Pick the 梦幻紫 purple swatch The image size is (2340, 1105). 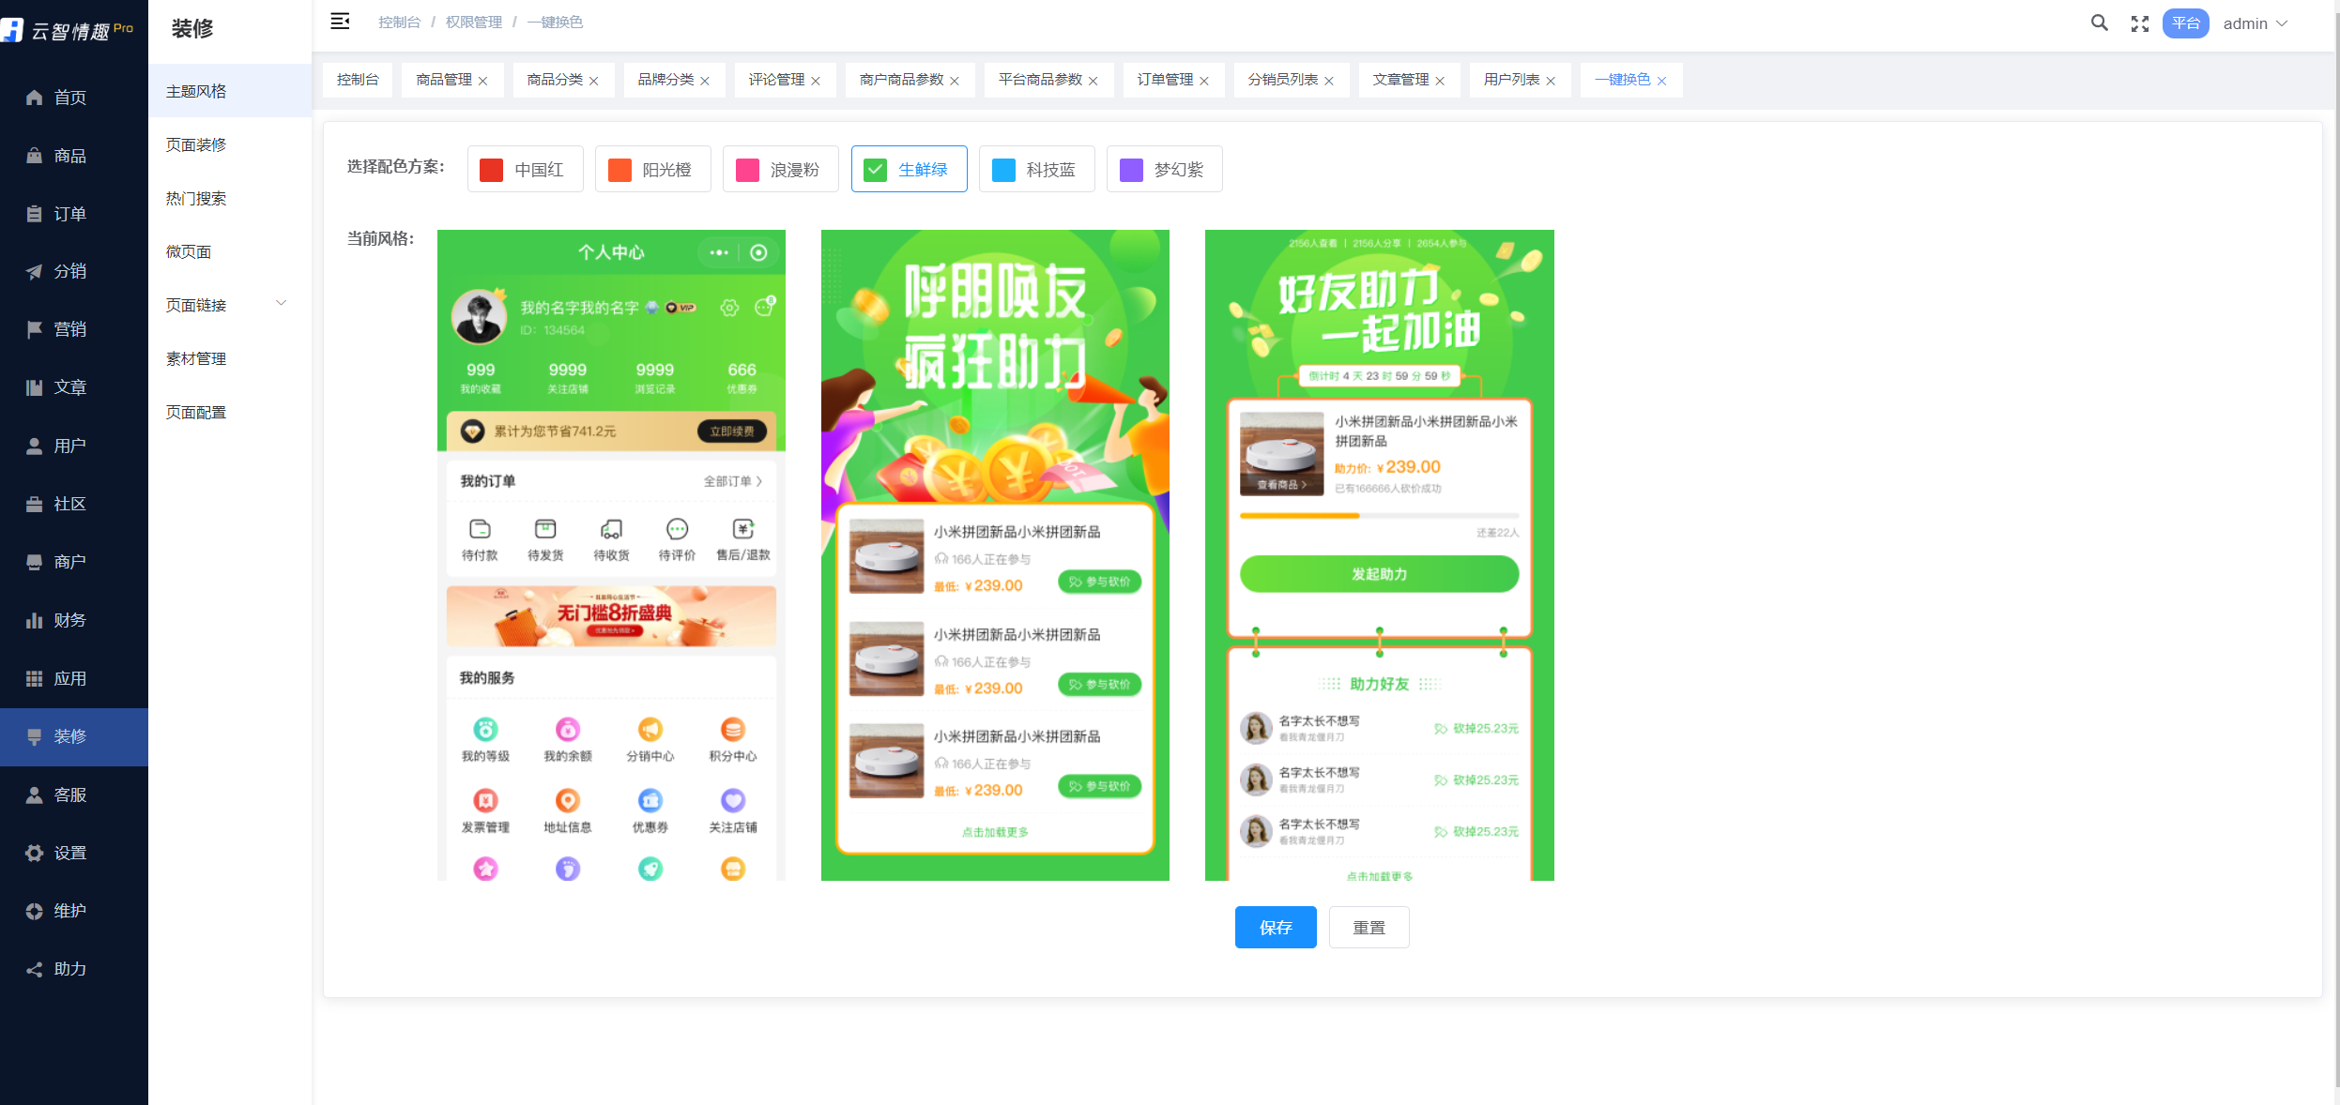tap(1131, 170)
